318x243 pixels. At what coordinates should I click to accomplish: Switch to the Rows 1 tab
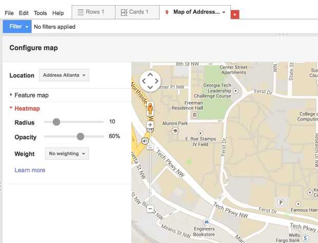(93, 12)
